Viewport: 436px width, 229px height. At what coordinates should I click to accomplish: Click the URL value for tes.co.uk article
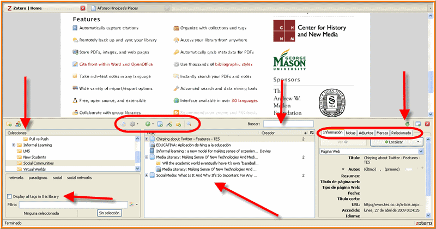tap(393, 204)
